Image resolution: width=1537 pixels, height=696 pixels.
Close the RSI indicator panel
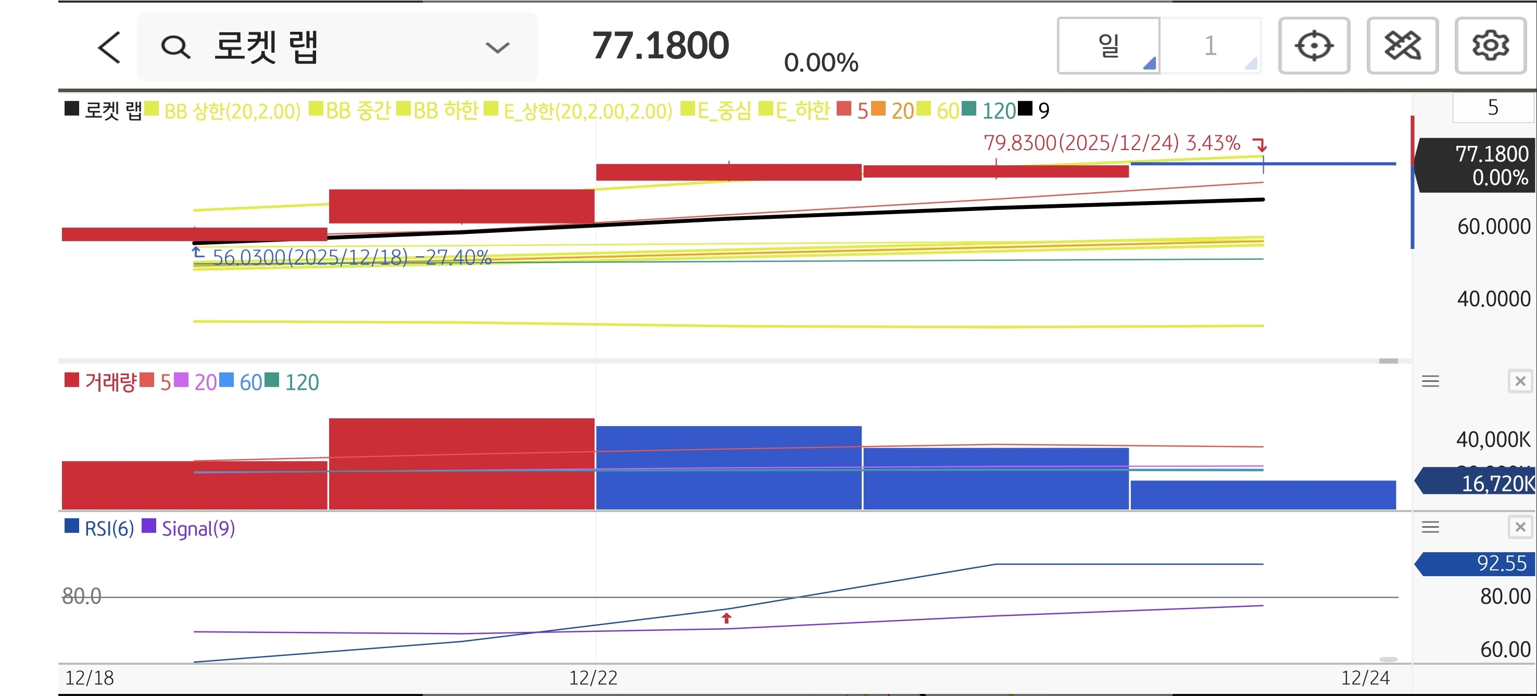tap(1520, 527)
